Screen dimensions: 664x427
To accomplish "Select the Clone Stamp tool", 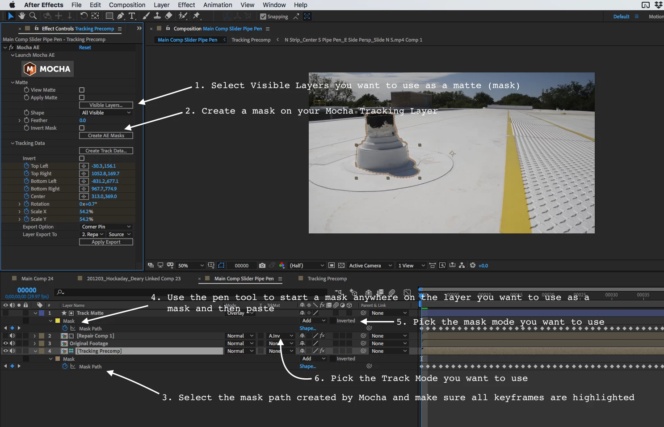I will click(x=157, y=16).
